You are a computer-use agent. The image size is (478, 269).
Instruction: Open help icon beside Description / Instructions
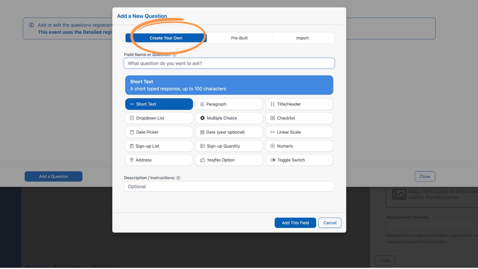point(178,178)
